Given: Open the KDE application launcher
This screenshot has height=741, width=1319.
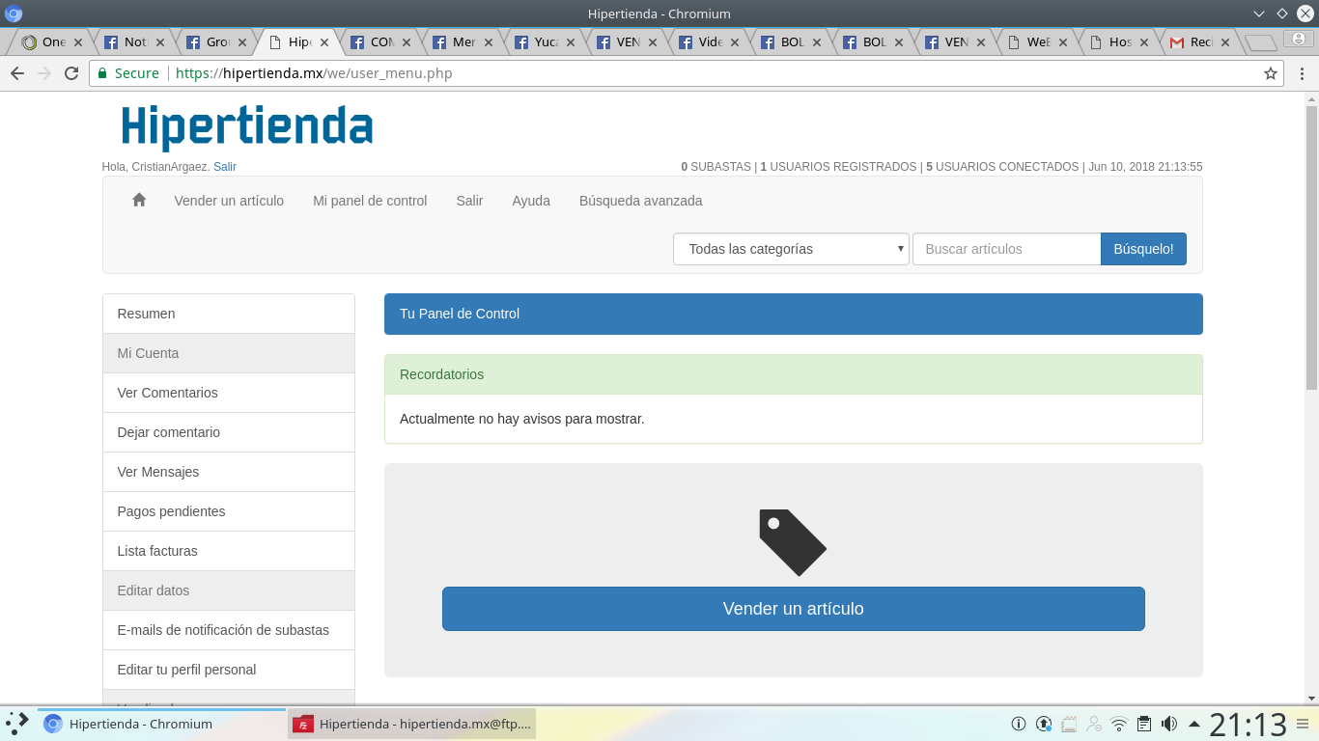Looking at the screenshot, I should click(17, 723).
